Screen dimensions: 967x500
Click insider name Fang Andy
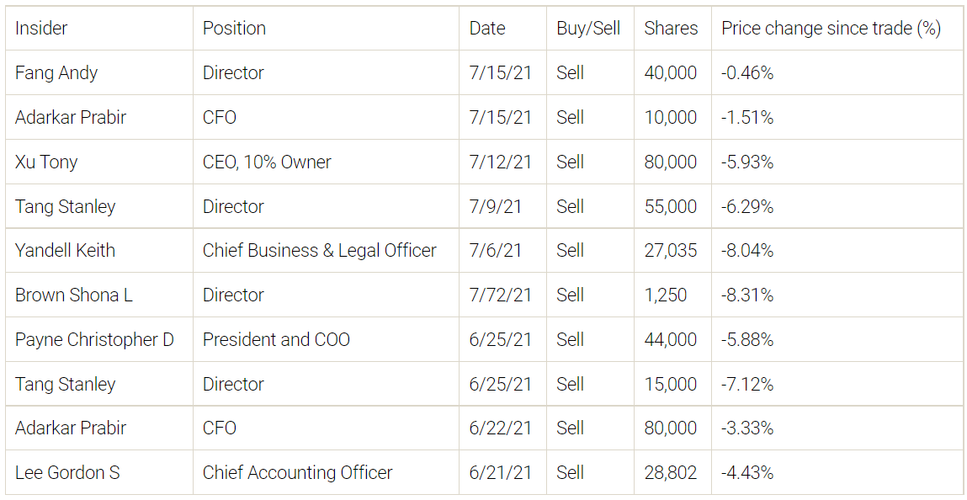coord(56,73)
